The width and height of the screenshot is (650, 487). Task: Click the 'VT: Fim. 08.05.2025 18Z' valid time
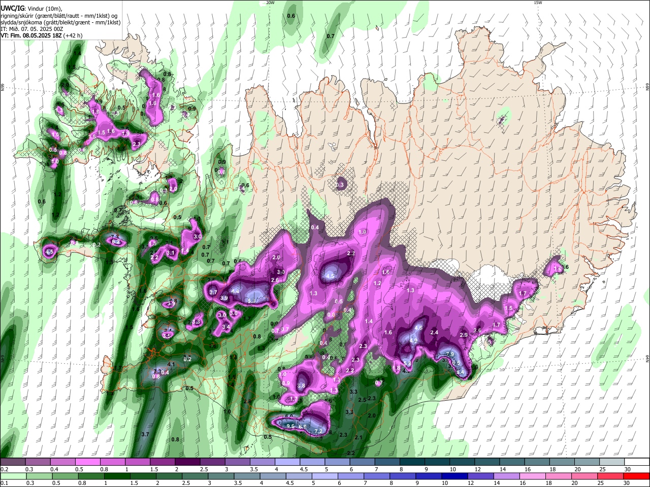[x=31, y=36]
